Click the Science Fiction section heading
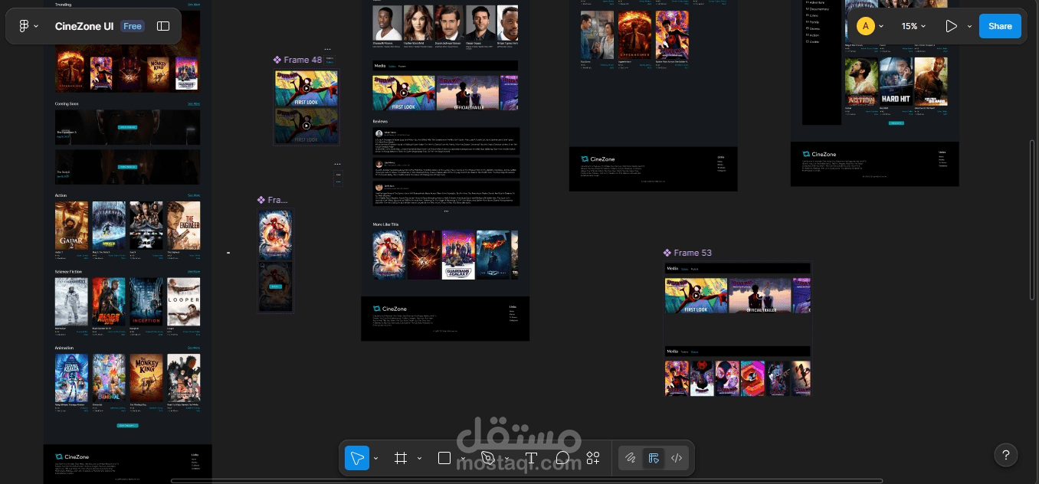This screenshot has width=1039, height=484. (69, 271)
